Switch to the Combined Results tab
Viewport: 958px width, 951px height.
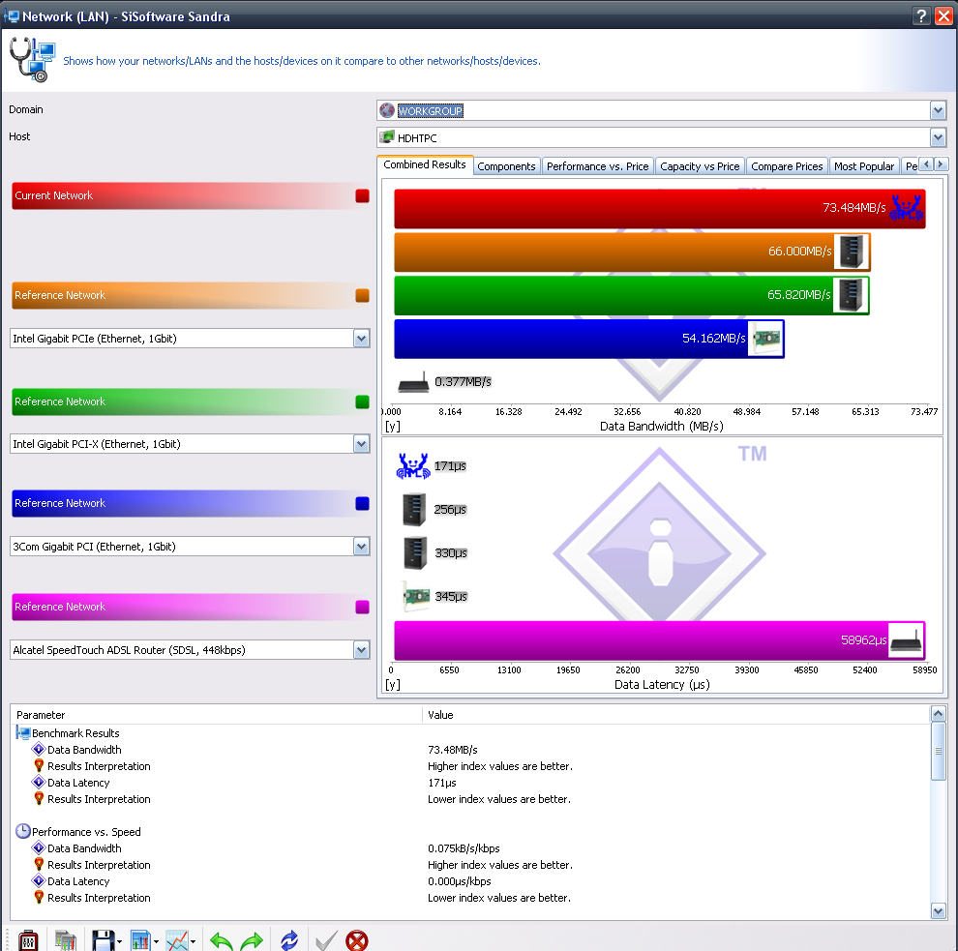(425, 164)
